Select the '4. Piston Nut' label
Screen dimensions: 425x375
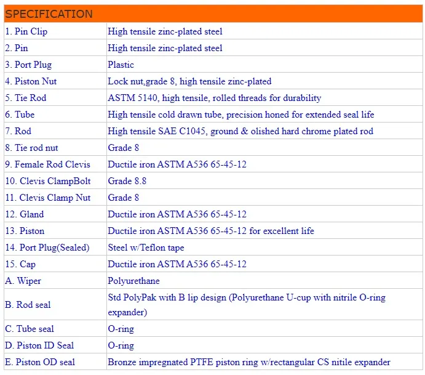click(x=31, y=81)
